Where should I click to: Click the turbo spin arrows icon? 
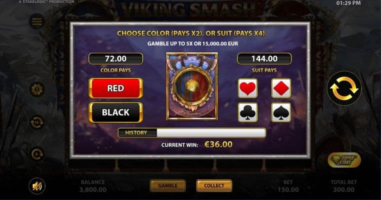tap(37, 122)
